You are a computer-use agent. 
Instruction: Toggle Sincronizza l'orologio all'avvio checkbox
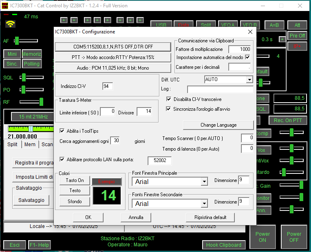pyautogui.click(x=168, y=109)
